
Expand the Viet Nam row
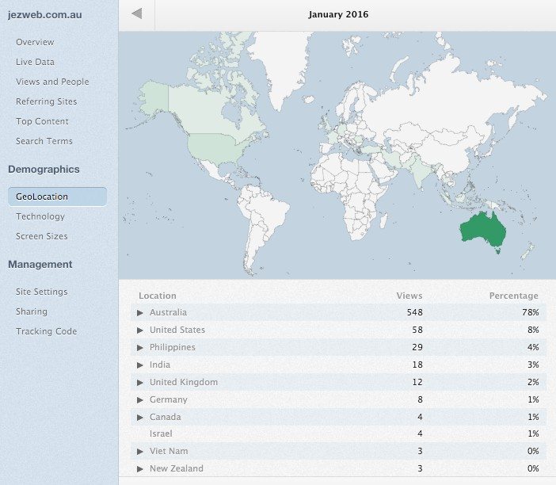(140, 452)
